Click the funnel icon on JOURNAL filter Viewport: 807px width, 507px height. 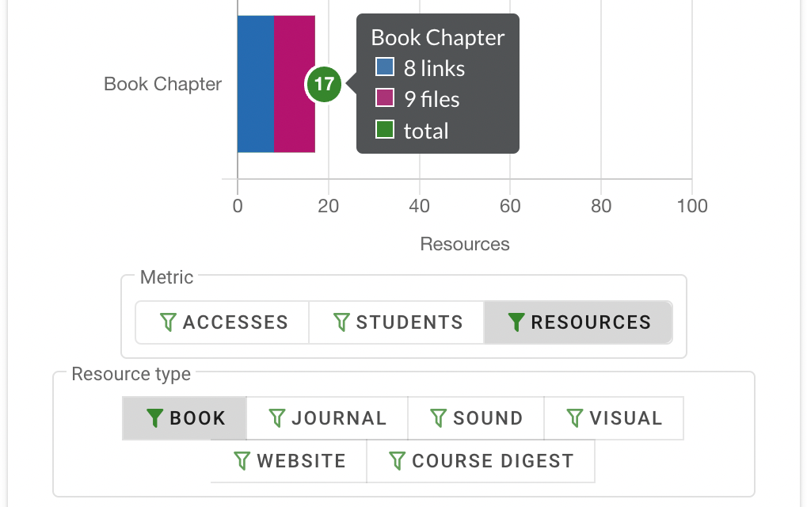click(276, 417)
